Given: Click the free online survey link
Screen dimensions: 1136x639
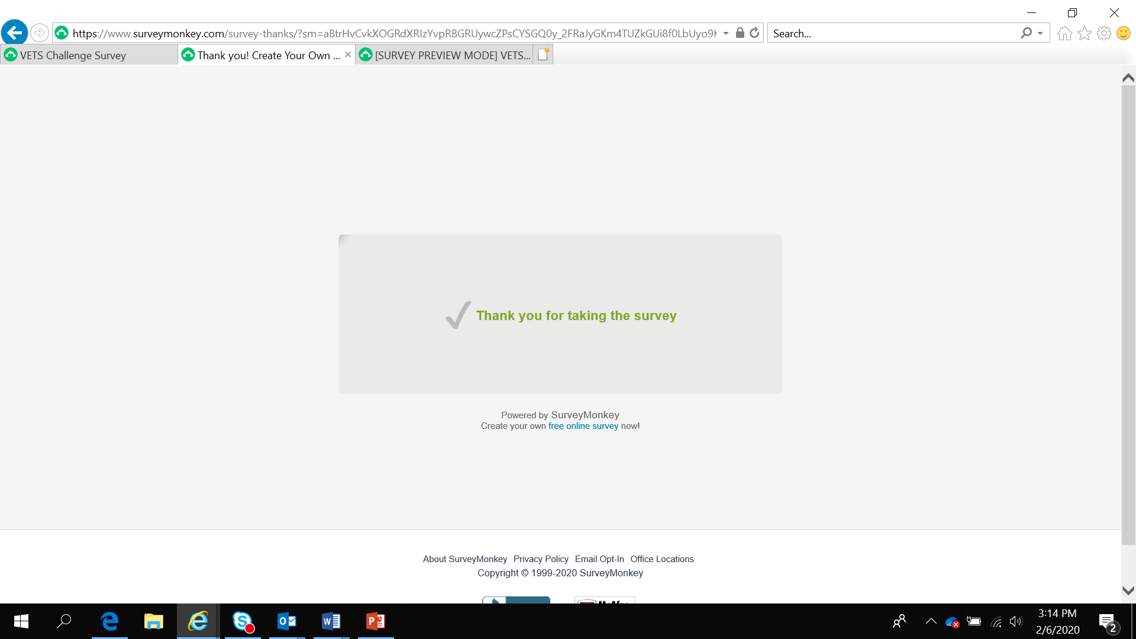Looking at the screenshot, I should tap(583, 426).
